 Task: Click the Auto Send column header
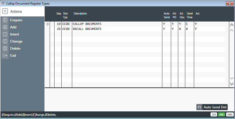[167, 15]
